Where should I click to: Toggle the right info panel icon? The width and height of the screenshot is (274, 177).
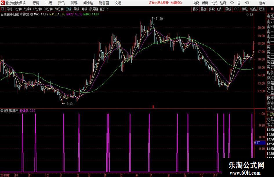(252, 15)
